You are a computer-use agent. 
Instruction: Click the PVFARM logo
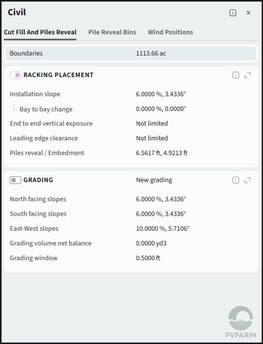click(x=241, y=322)
